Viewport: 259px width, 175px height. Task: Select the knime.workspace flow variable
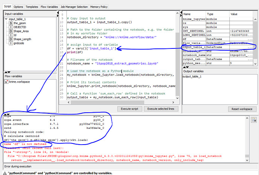19,82
